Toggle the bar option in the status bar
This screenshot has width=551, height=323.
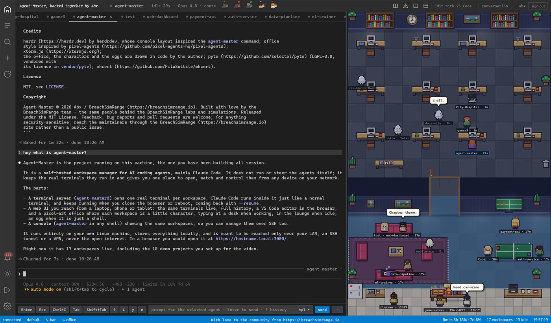pos(50,320)
